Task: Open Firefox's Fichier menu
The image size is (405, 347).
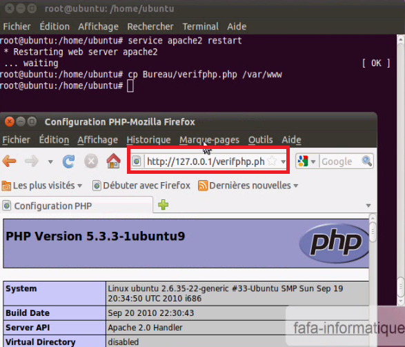Action: [17, 140]
